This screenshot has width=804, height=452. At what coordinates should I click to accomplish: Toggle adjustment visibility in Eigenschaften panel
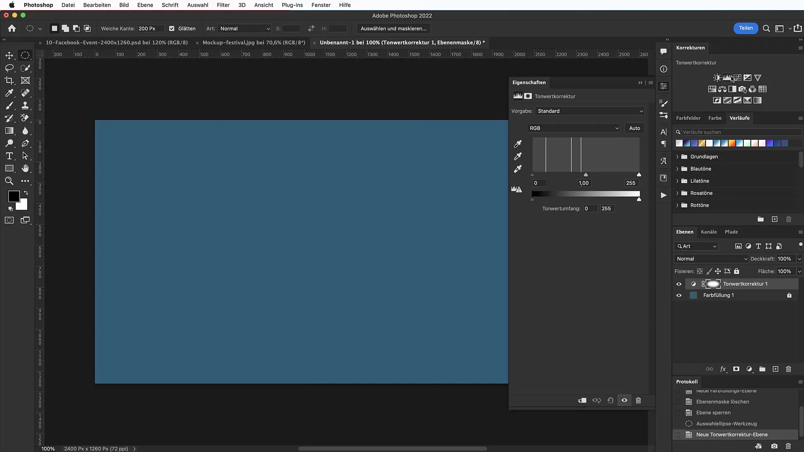click(x=624, y=401)
